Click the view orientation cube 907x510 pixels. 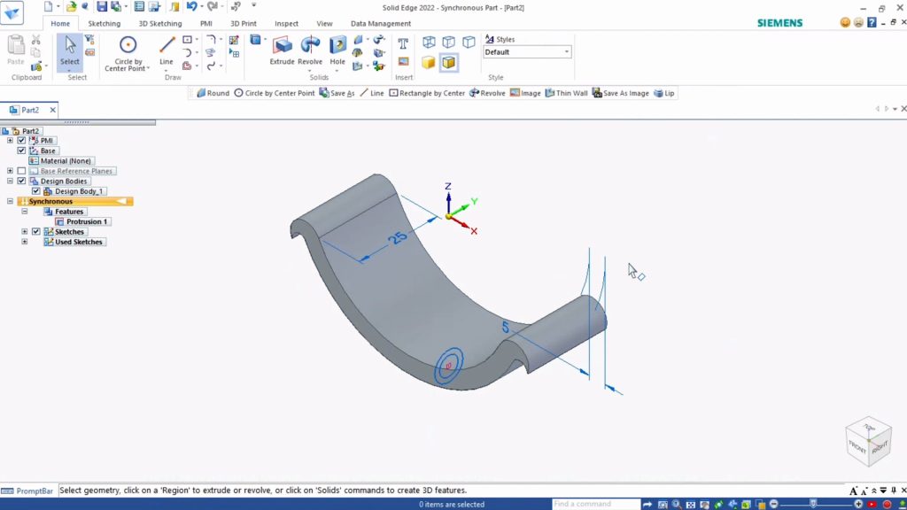coord(868,441)
